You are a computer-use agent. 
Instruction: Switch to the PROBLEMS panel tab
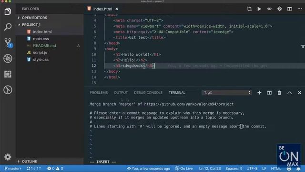tap(99, 93)
